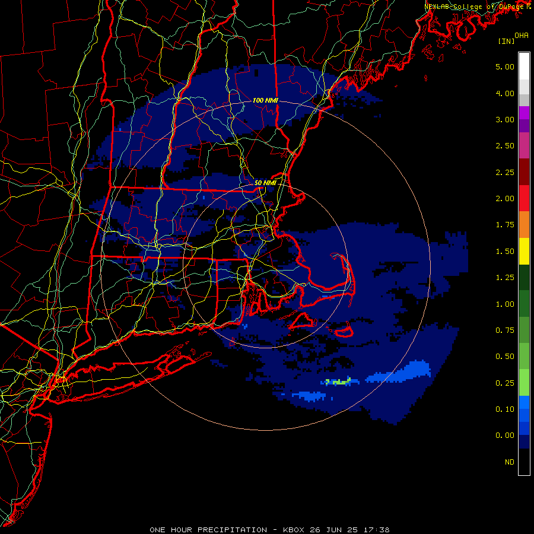Screen dimensions: 534x534
Task: Click the black ND legend swatch
Action: coord(524,462)
